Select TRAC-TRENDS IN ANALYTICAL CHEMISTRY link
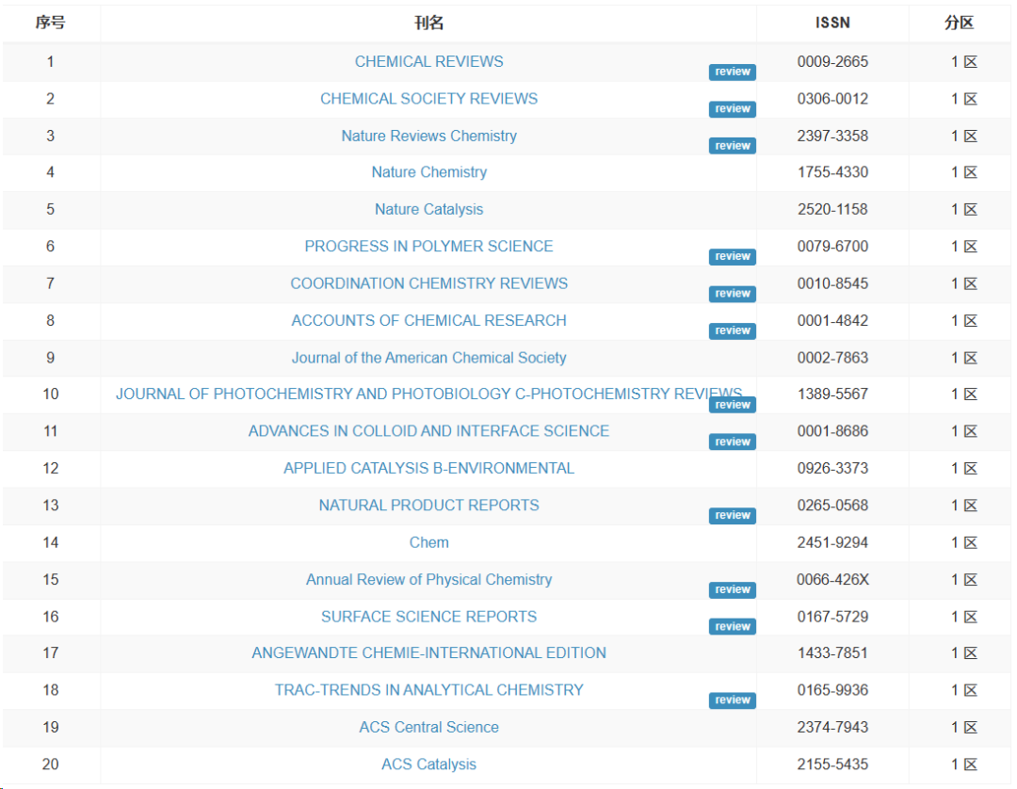1017x789 pixels. [428, 690]
